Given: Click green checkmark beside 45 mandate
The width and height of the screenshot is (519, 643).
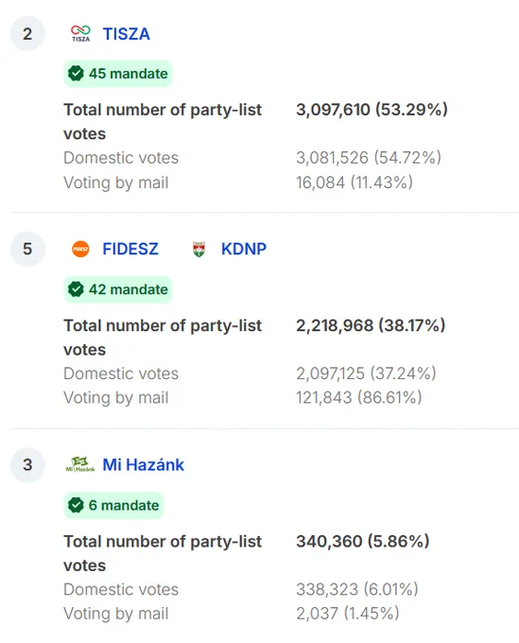Looking at the screenshot, I should pyautogui.click(x=76, y=74).
